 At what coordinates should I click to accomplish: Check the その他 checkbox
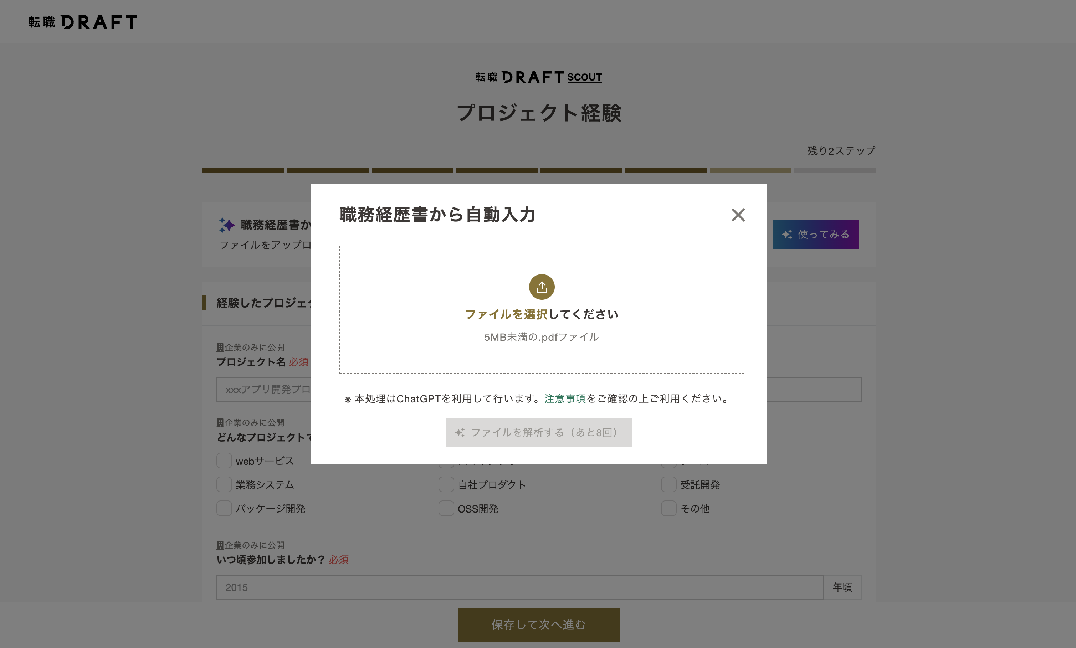668,509
